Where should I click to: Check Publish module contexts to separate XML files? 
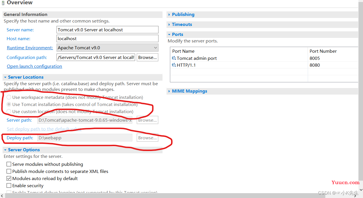(9, 172)
